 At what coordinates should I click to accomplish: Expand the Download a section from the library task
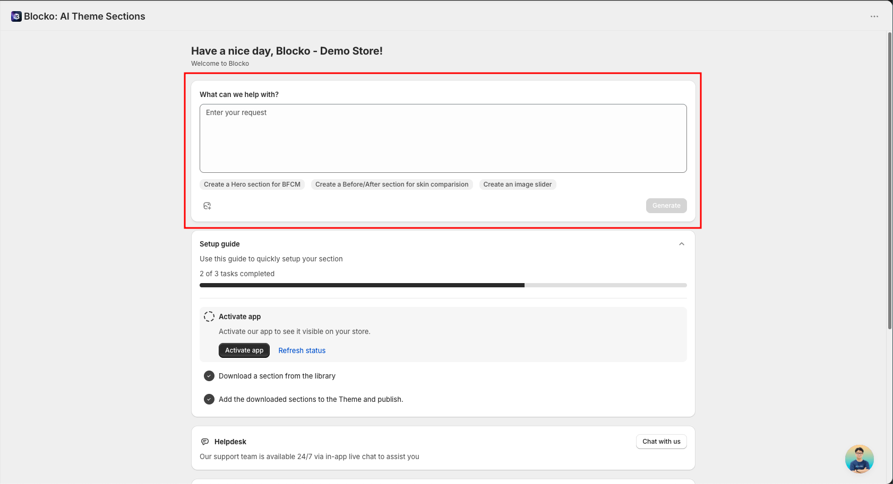[x=277, y=376]
